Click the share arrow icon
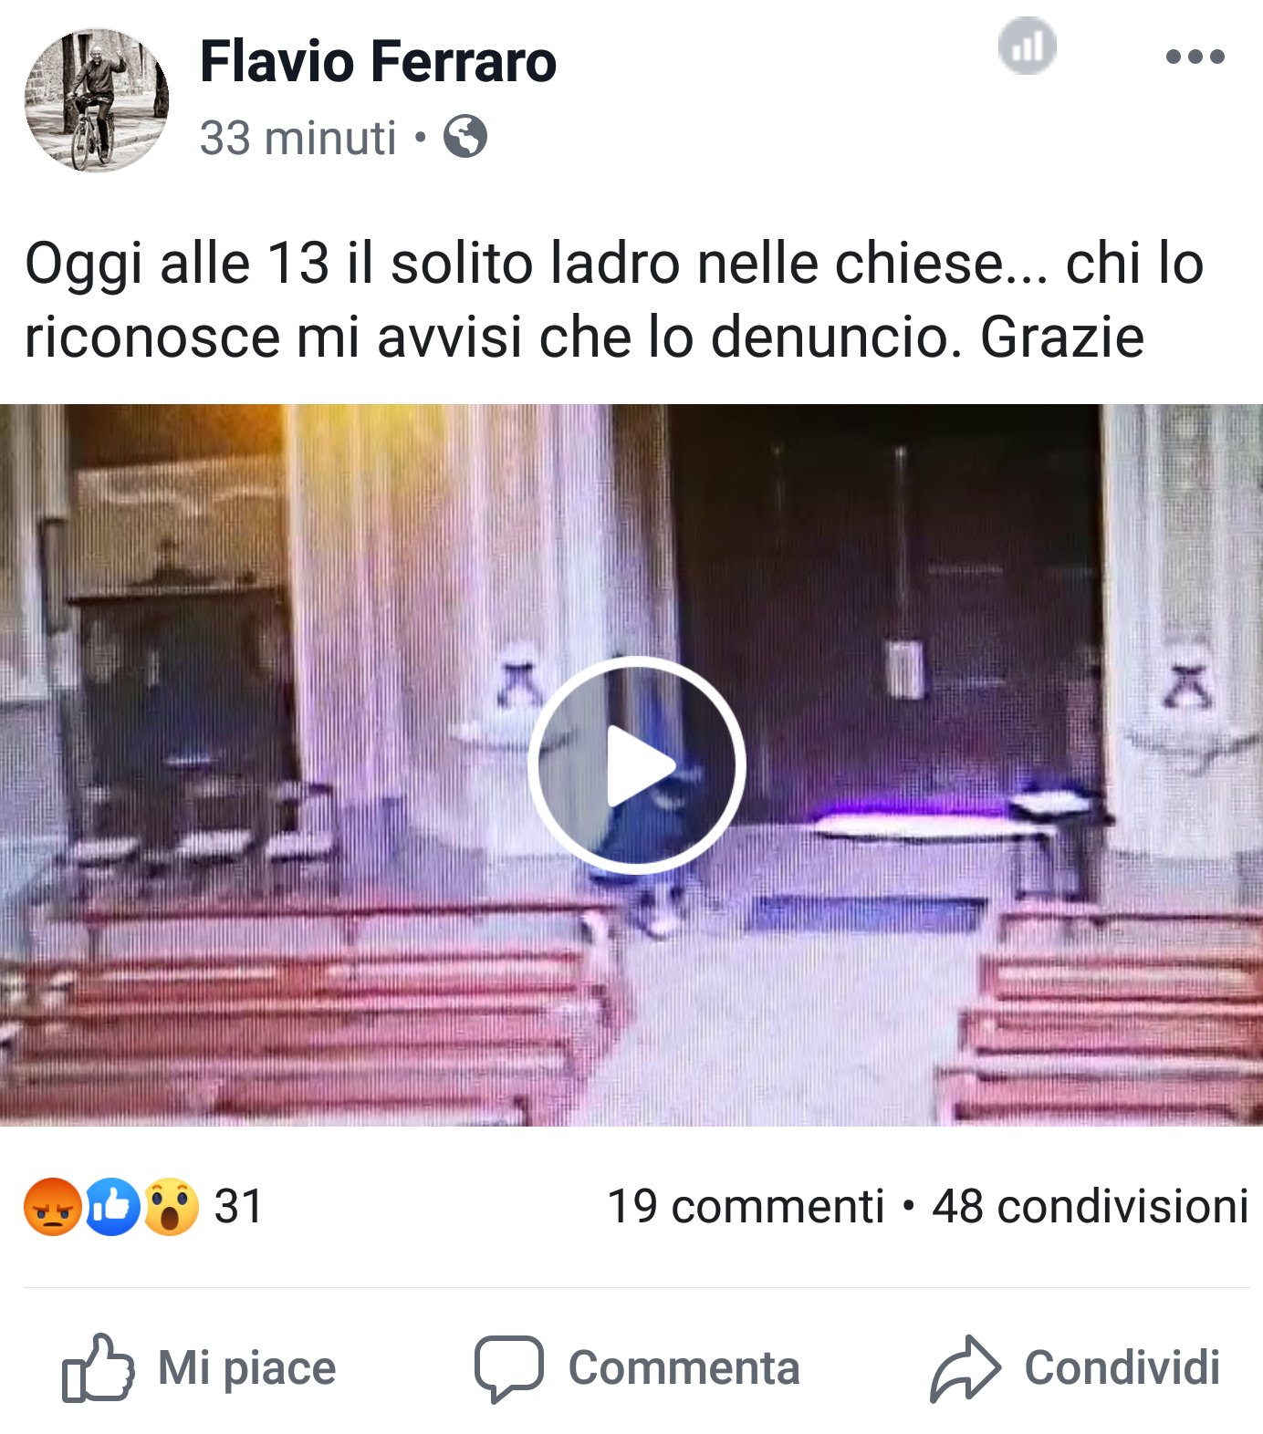Image resolution: width=1263 pixels, height=1434 pixels. pos(965,1367)
